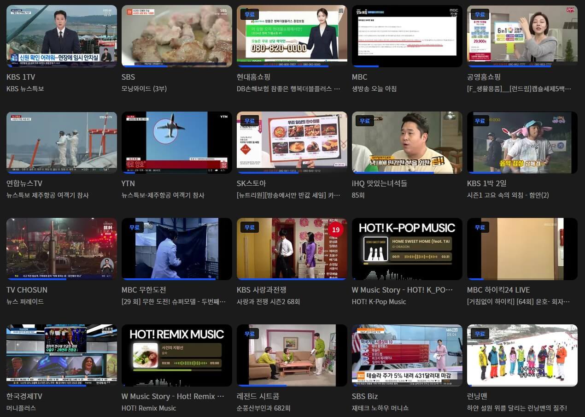
Task: Click the 무료 badge on SK스토아
Action: click(249, 121)
